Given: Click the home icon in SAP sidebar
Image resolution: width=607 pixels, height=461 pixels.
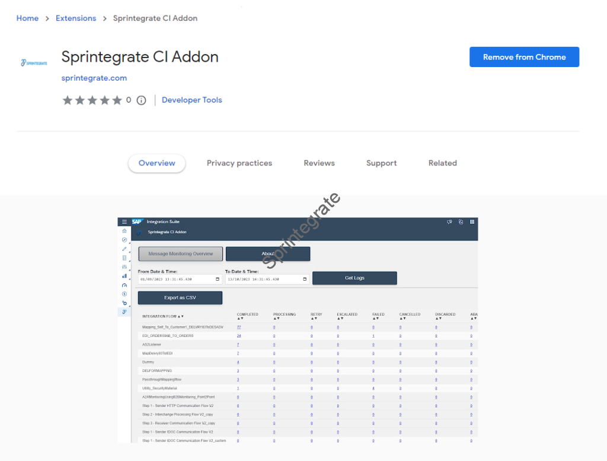Looking at the screenshot, I should (x=124, y=231).
